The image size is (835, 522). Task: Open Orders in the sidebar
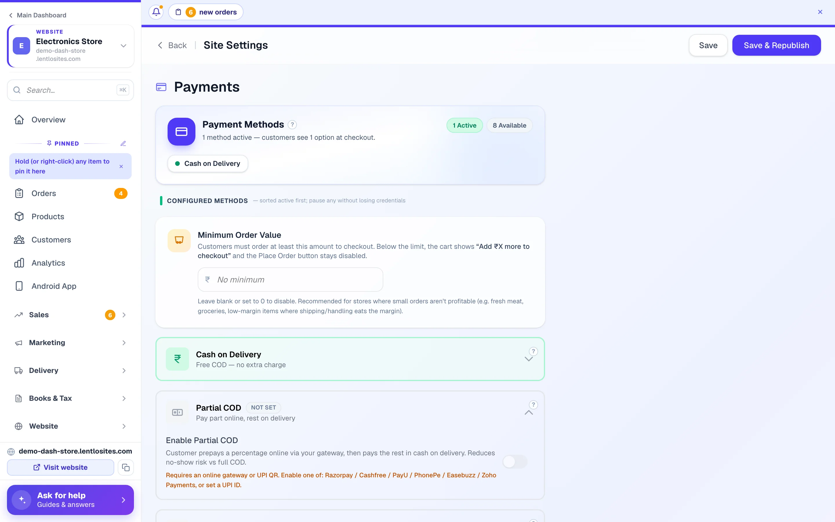pyautogui.click(x=70, y=193)
